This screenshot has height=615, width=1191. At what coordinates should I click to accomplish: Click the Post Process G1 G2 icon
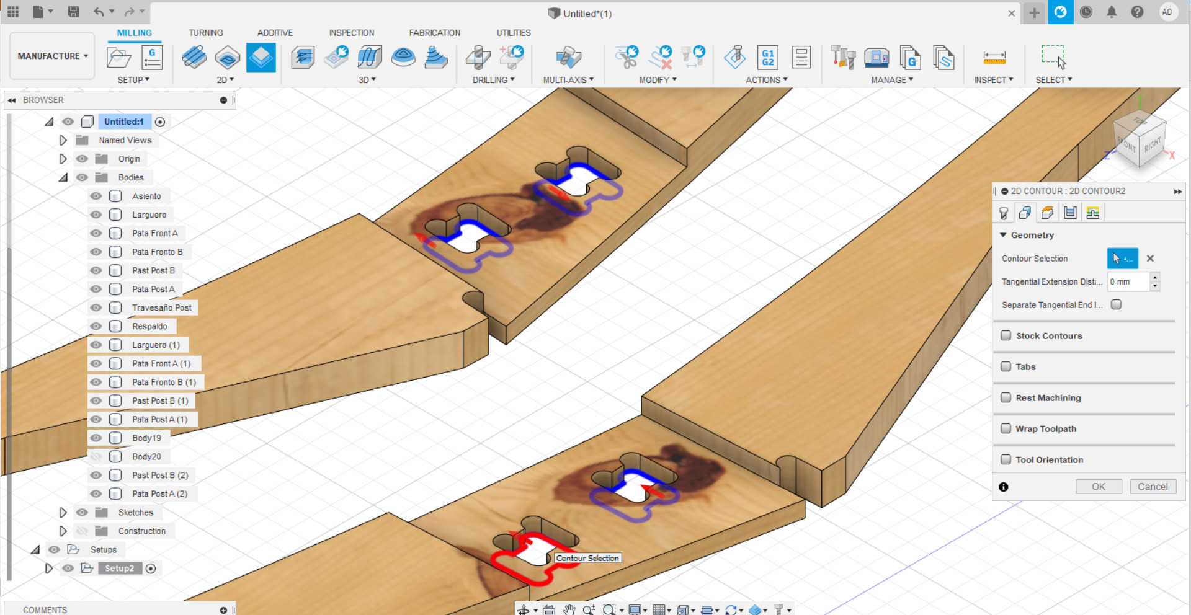coord(768,58)
